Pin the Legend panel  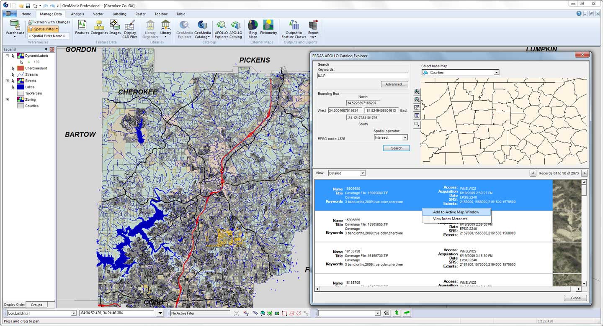coord(46,49)
